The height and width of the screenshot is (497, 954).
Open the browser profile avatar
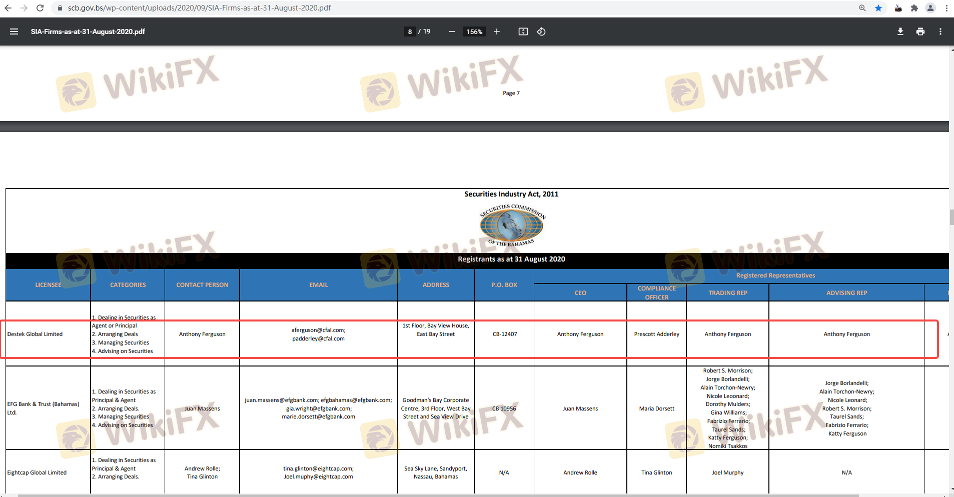click(x=930, y=8)
